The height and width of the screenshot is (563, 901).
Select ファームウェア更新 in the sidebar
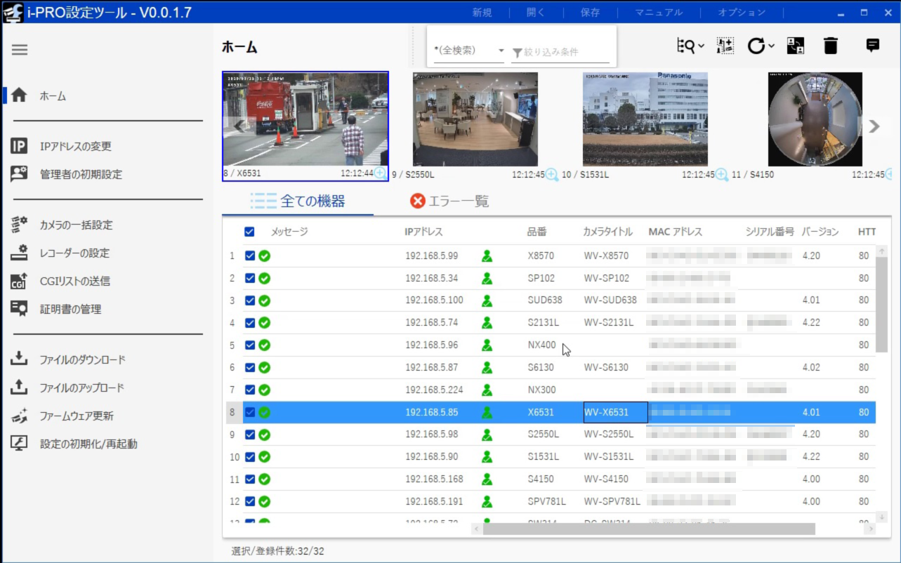(x=72, y=416)
